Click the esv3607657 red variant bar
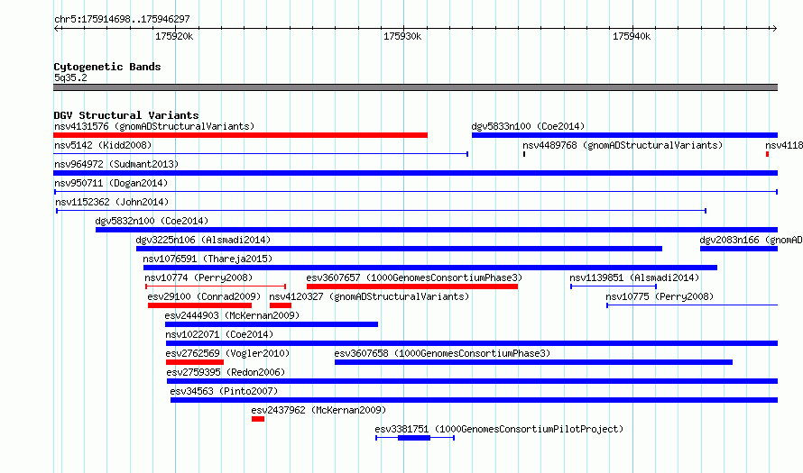803x473 pixels. 412,287
